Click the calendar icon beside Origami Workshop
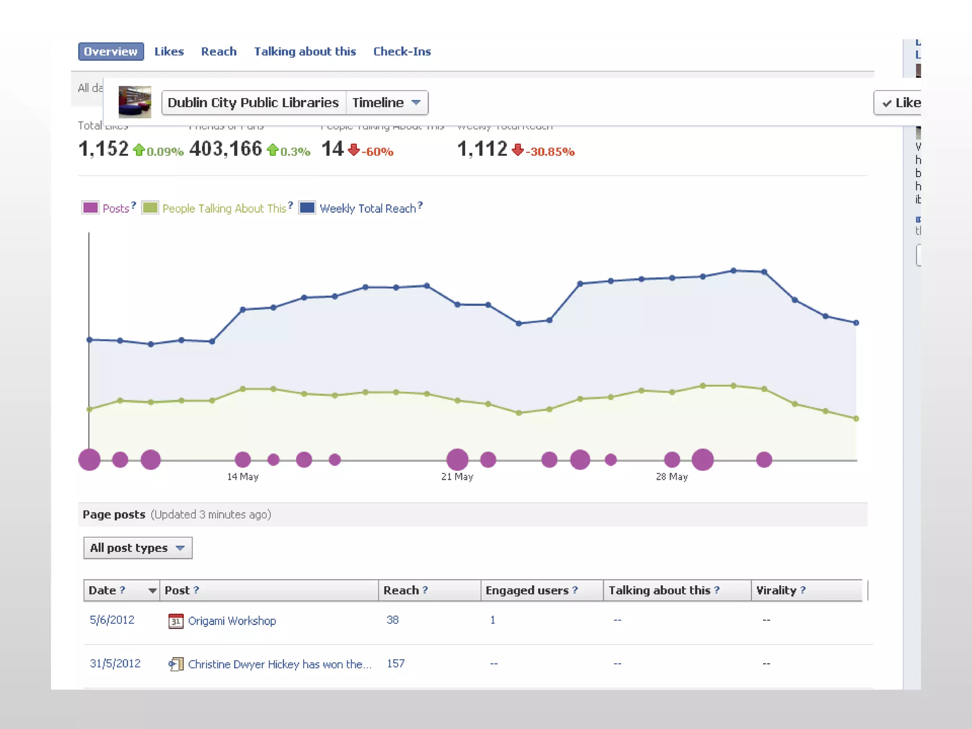 point(176,621)
